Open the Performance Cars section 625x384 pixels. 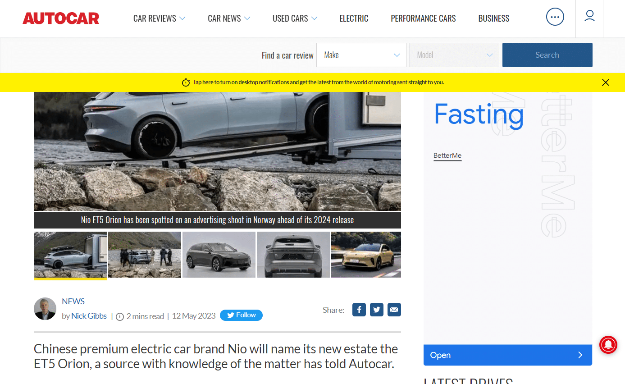pos(423,18)
